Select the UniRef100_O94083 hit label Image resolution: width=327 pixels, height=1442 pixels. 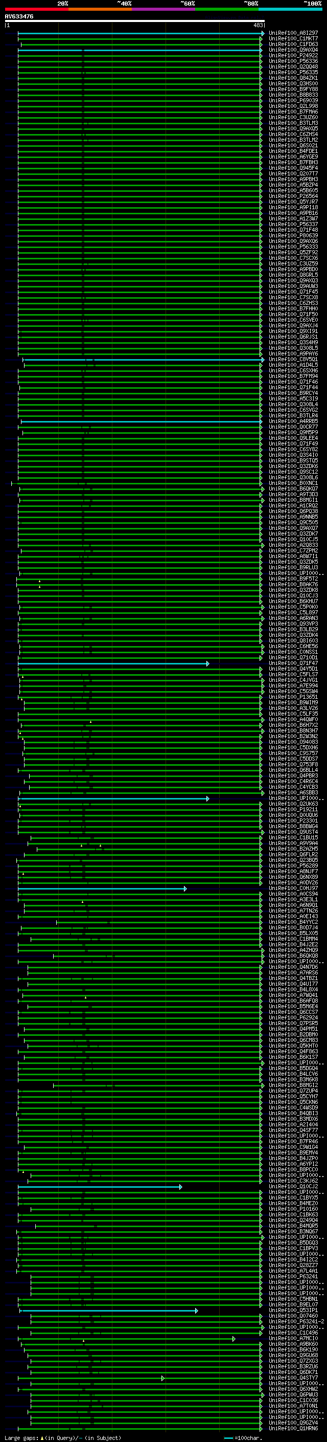[x=293, y=742]
